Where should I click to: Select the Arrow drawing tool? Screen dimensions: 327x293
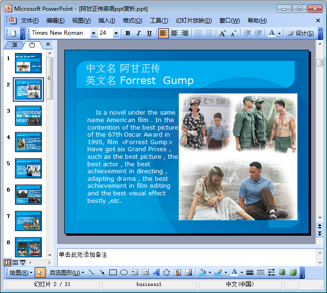(x=102, y=272)
